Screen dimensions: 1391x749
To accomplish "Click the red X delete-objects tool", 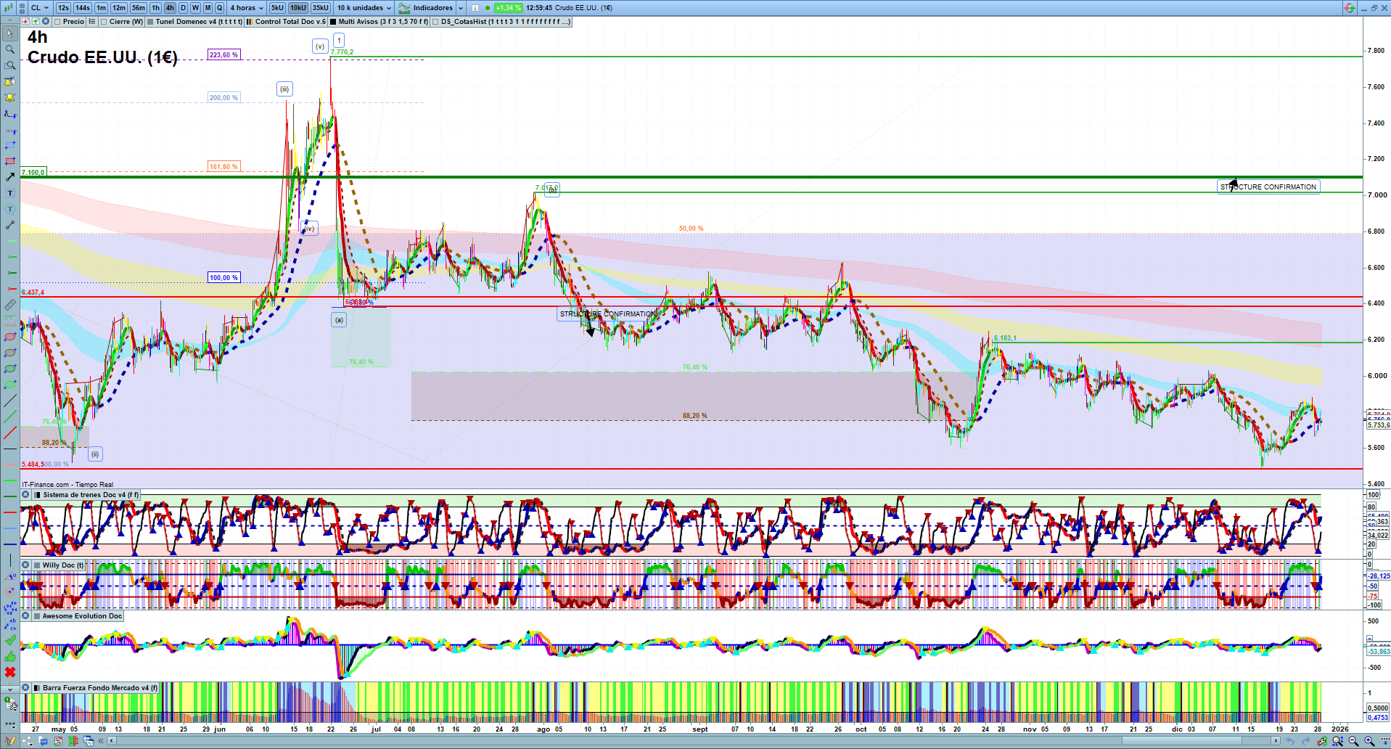I will 10,672.
